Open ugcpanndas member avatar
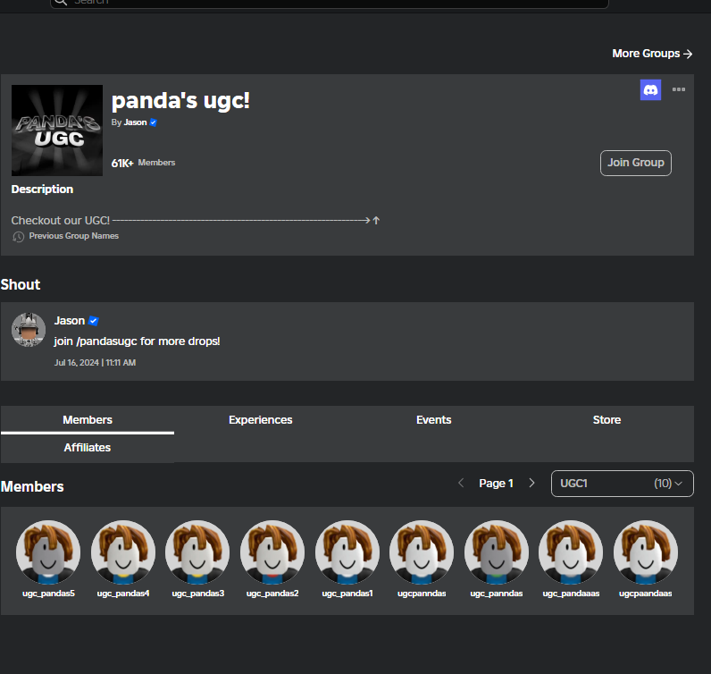This screenshot has height=674, width=711. 422,552
